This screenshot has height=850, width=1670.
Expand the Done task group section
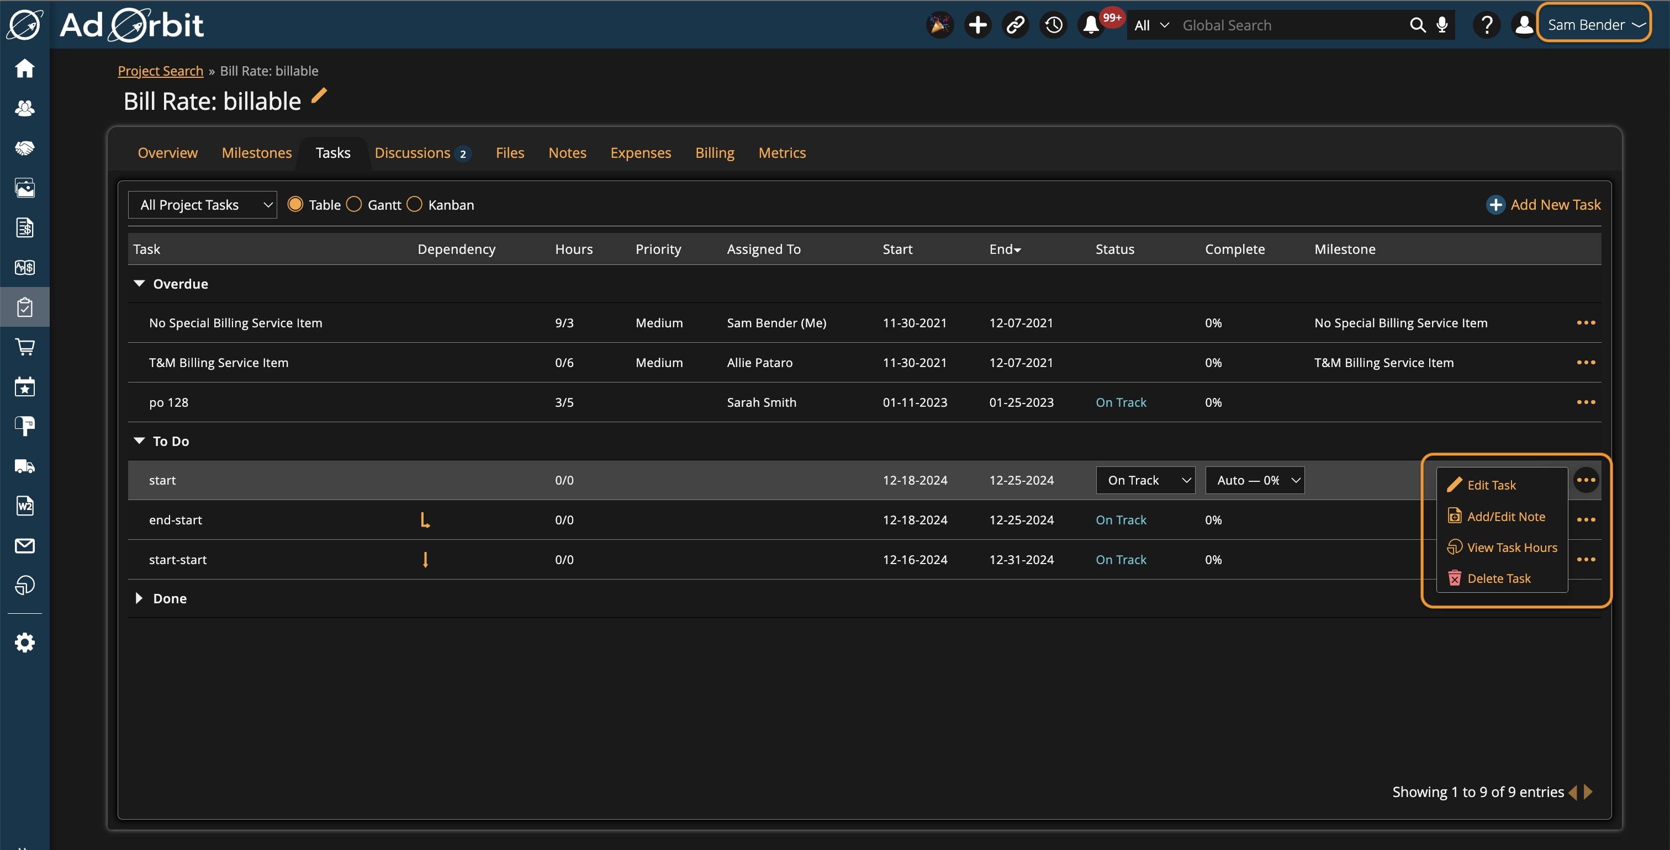click(139, 598)
